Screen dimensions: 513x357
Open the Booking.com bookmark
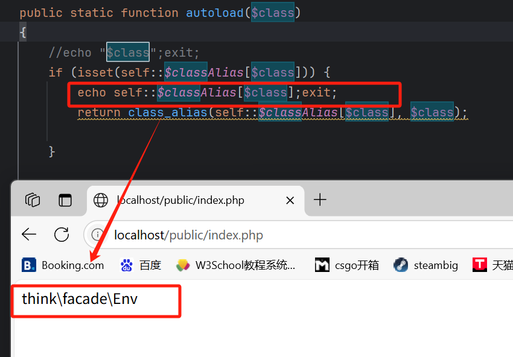tap(63, 265)
